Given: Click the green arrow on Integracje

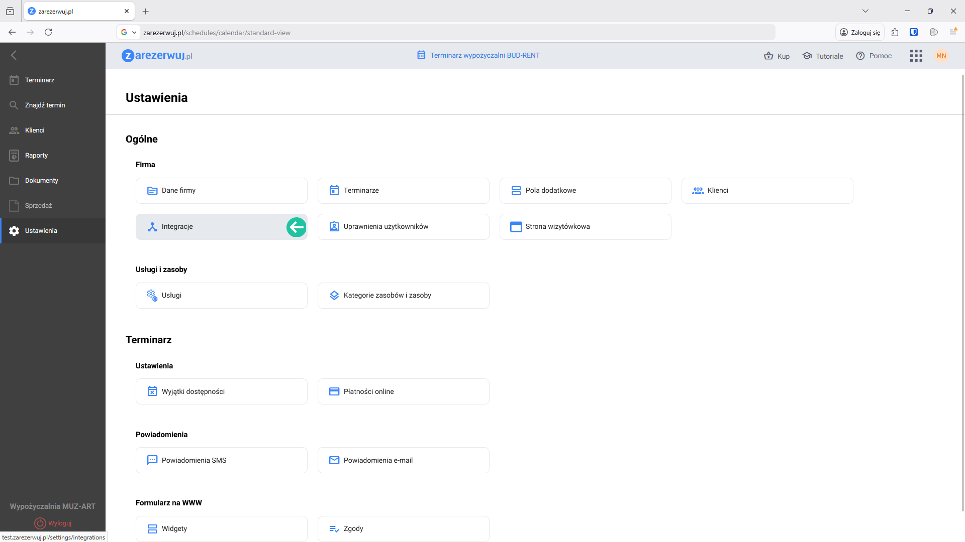Looking at the screenshot, I should [296, 227].
